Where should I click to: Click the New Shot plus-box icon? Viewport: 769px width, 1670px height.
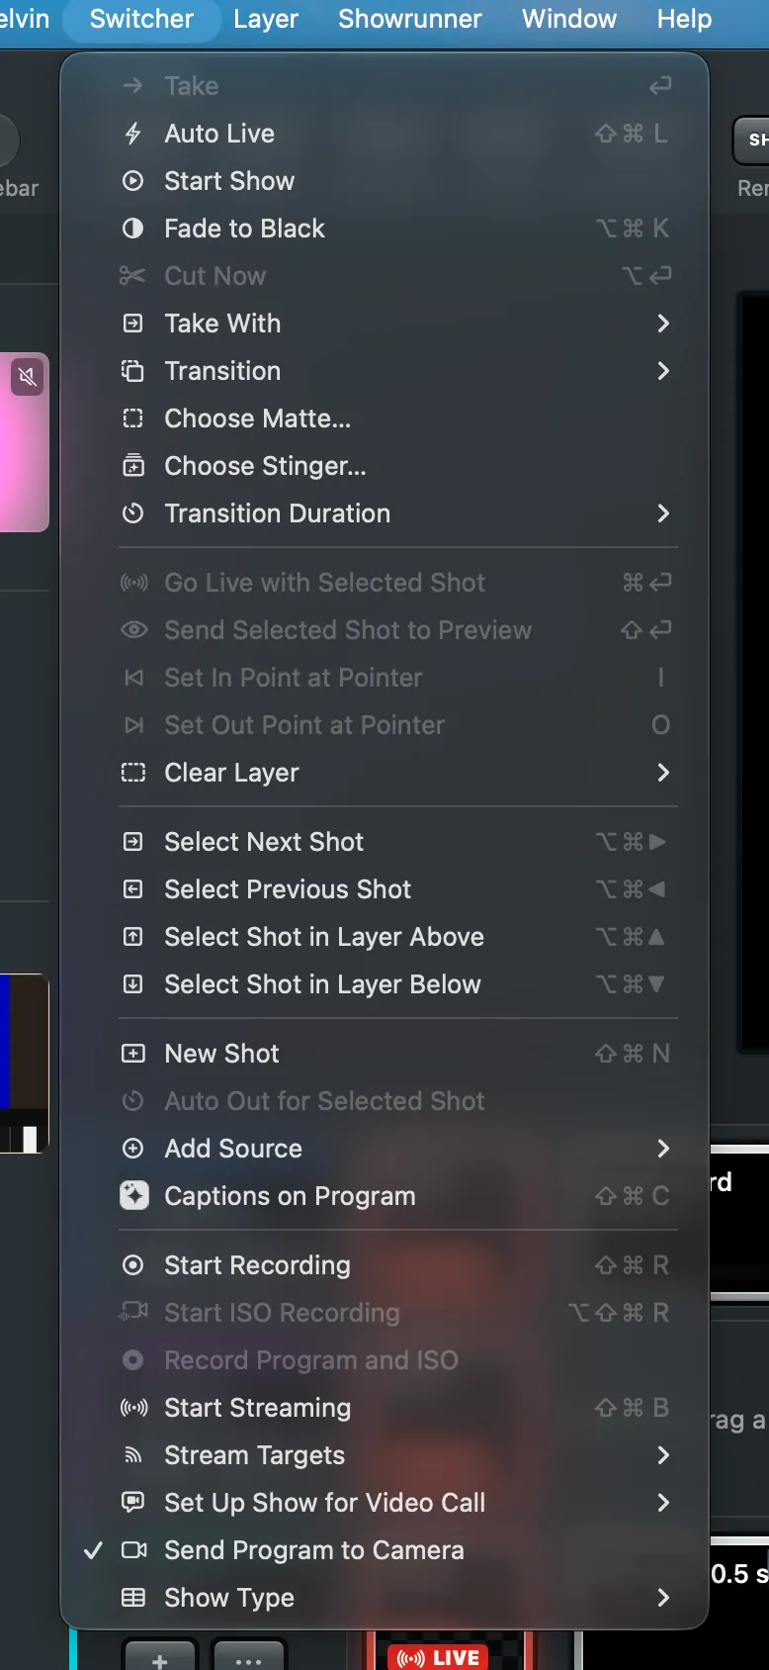click(x=132, y=1054)
